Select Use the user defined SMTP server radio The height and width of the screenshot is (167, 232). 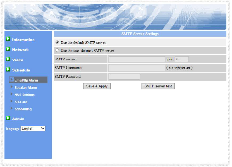(57, 50)
